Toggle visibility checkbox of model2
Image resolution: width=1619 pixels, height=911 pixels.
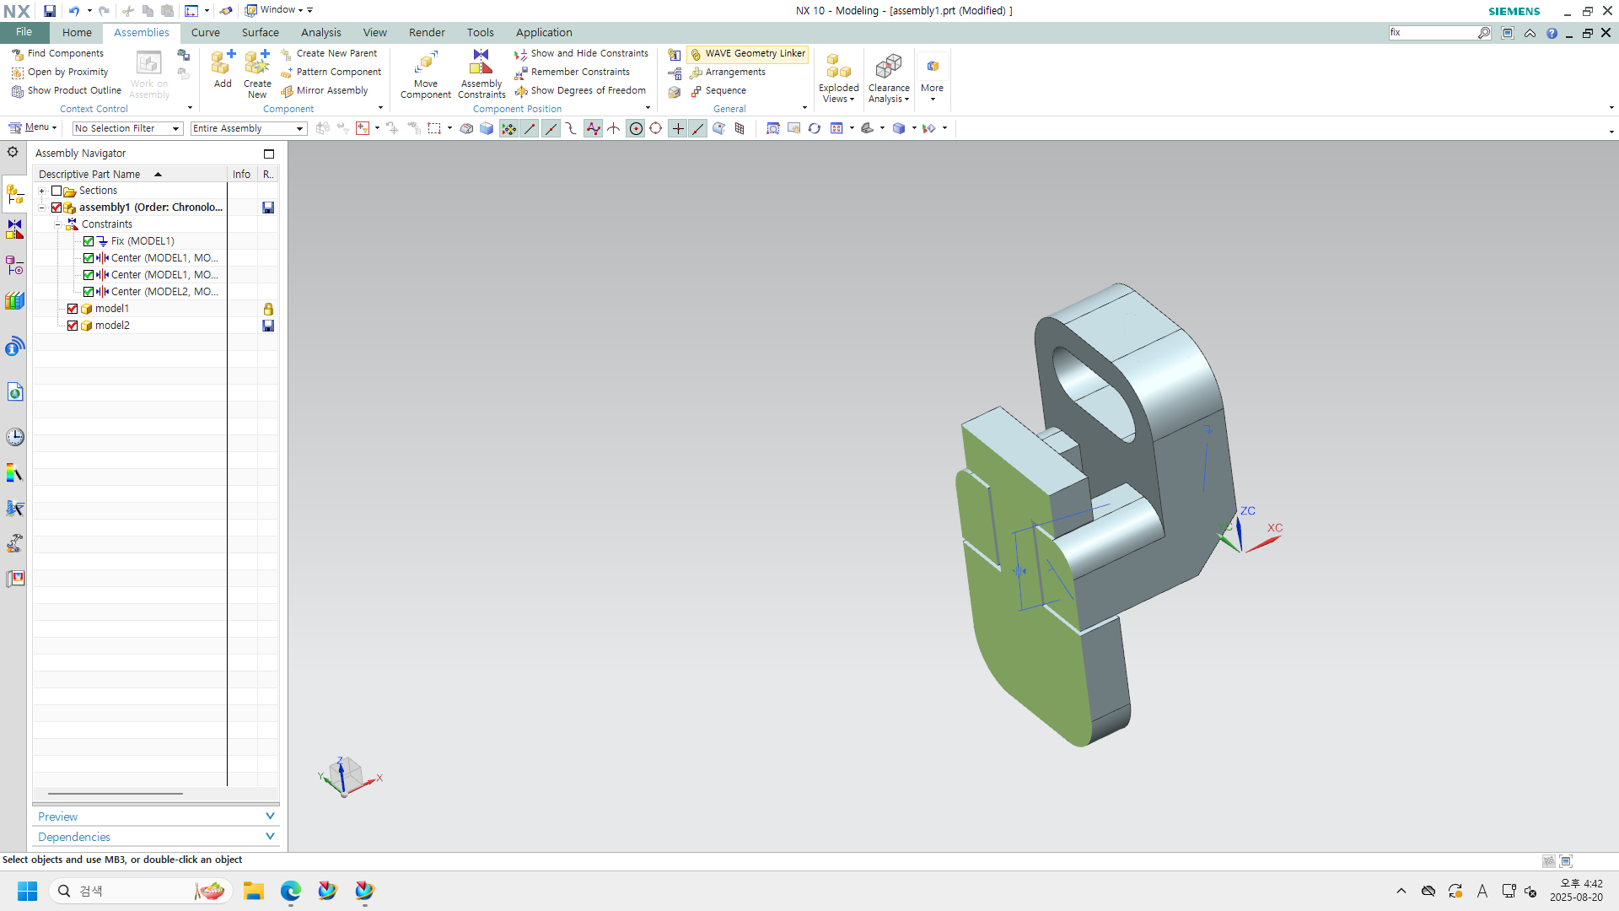pos(73,326)
